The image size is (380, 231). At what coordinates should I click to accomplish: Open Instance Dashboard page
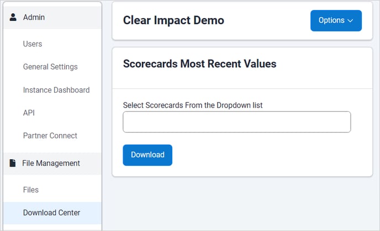click(56, 90)
